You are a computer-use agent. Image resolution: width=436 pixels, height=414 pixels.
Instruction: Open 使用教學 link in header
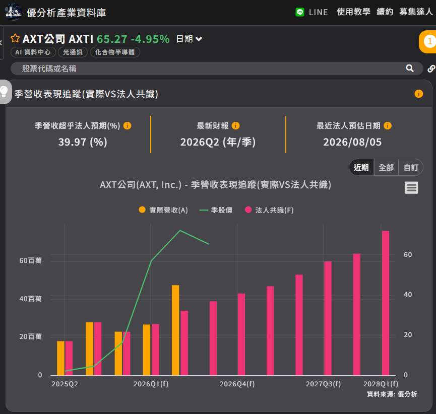point(353,12)
